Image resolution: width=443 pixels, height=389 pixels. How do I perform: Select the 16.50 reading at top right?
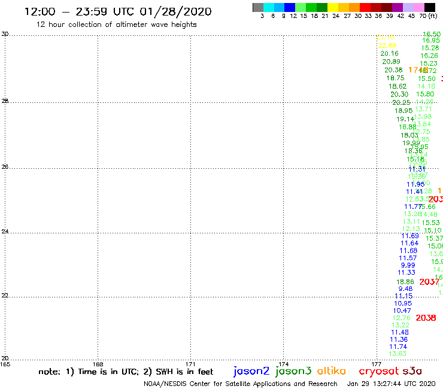tap(432, 34)
